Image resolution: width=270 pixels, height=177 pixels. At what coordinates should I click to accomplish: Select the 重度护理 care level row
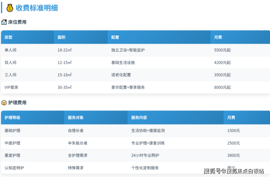coord(12,155)
